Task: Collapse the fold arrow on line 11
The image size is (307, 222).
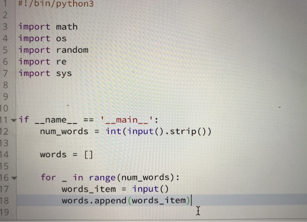Action: click(x=13, y=120)
